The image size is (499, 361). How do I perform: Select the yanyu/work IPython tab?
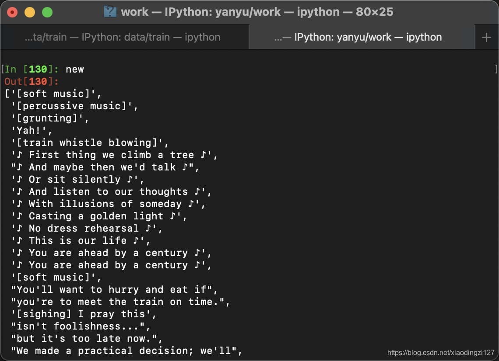coord(362,37)
